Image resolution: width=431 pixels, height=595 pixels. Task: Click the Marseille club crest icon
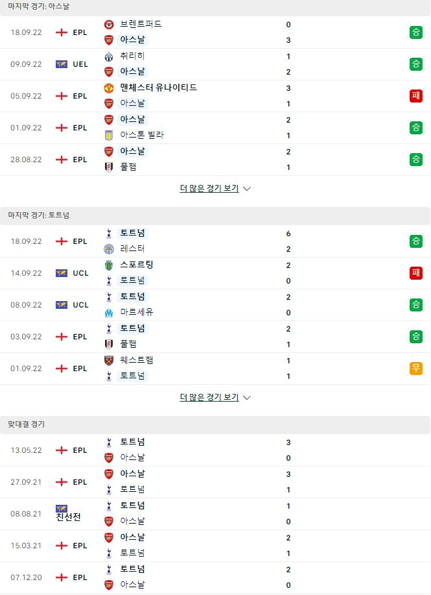[109, 313]
